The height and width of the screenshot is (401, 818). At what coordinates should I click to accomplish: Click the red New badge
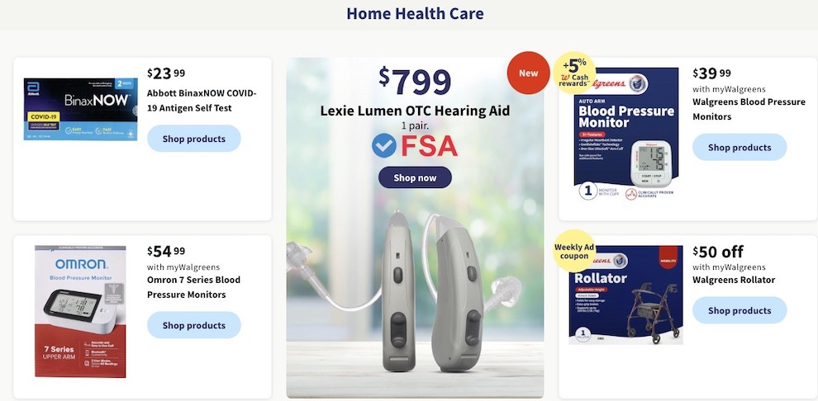(528, 73)
